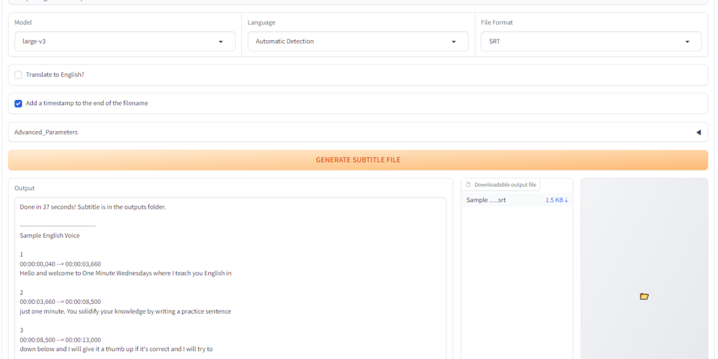
Task: Click the Model dropdown arrow icon
Action: (221, 42)
